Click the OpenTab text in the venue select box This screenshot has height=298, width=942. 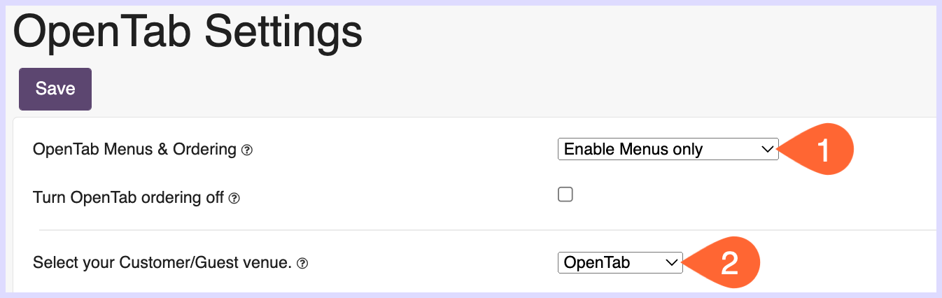pos(597,263)
